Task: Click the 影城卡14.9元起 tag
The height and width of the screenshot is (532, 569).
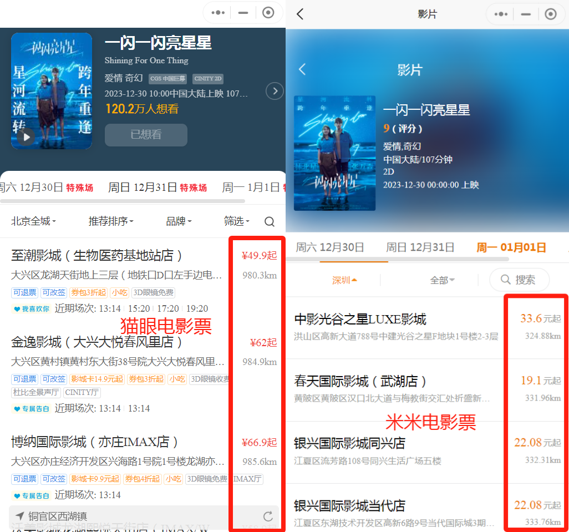Action: 97,379
